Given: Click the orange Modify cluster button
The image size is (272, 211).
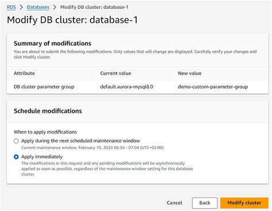Looking at the screenshot, I should (244, 203).
